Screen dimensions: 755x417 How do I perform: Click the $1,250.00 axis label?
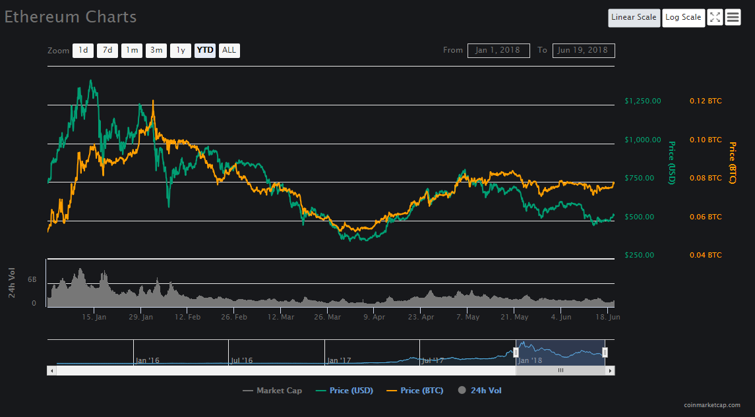(643, 101)
